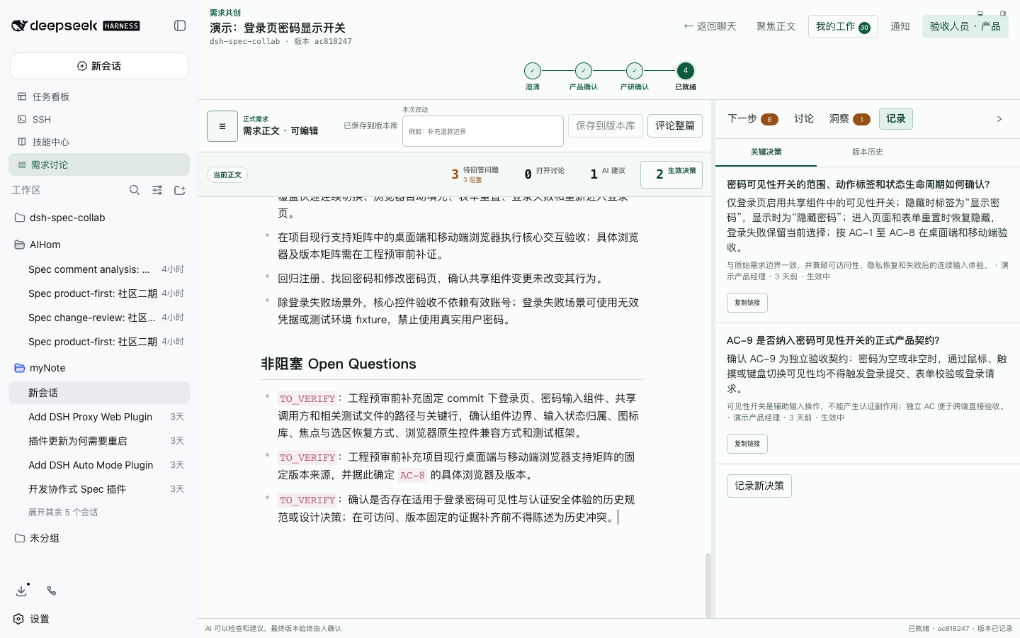Open workspace filter settings icon

click(157, 190)
